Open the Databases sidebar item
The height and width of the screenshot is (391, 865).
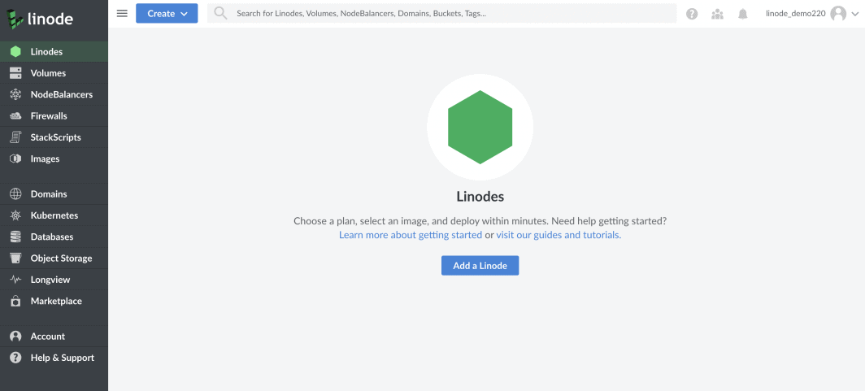[x=52, y=237]
